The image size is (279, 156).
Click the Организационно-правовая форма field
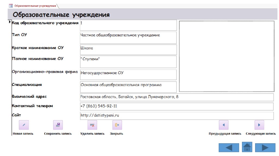pyautogui.click(x=128, y=75)
